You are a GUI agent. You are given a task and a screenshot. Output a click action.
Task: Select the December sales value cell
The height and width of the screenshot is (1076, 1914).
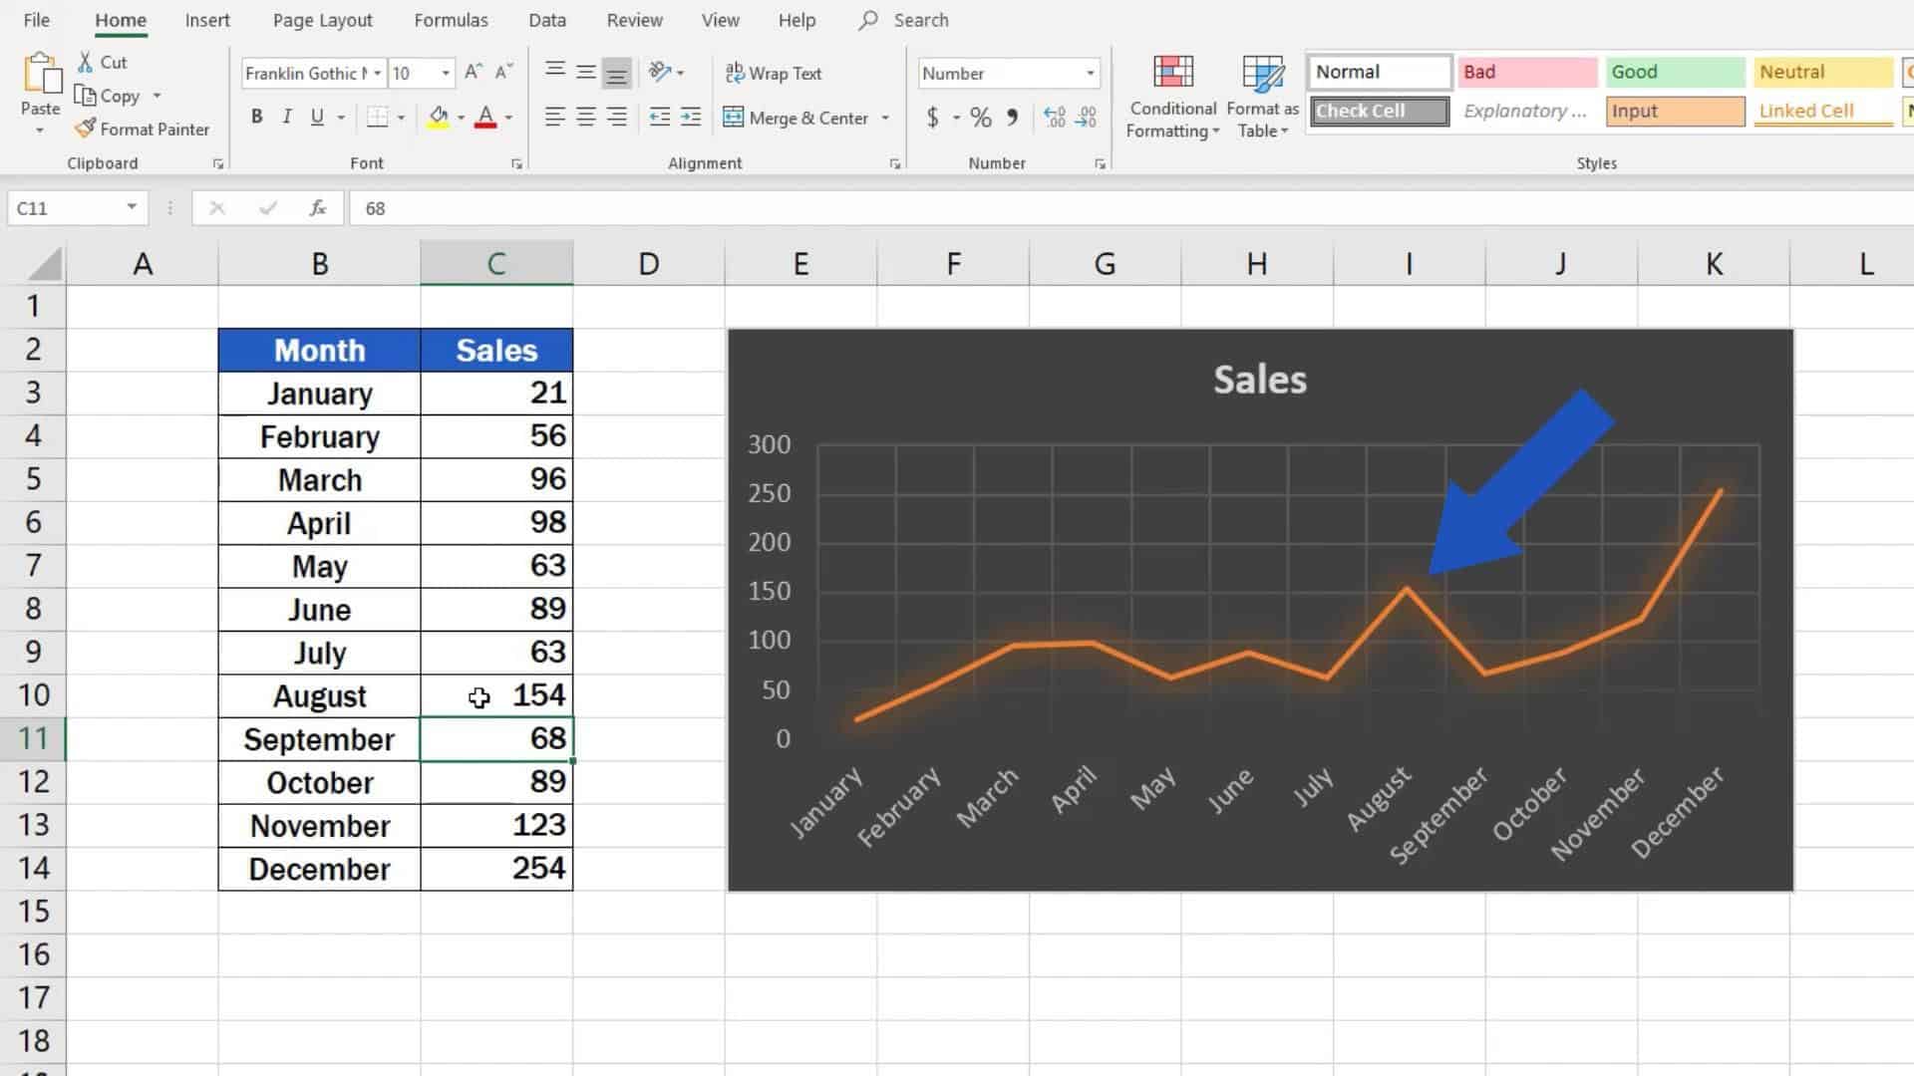pos(495,869)
